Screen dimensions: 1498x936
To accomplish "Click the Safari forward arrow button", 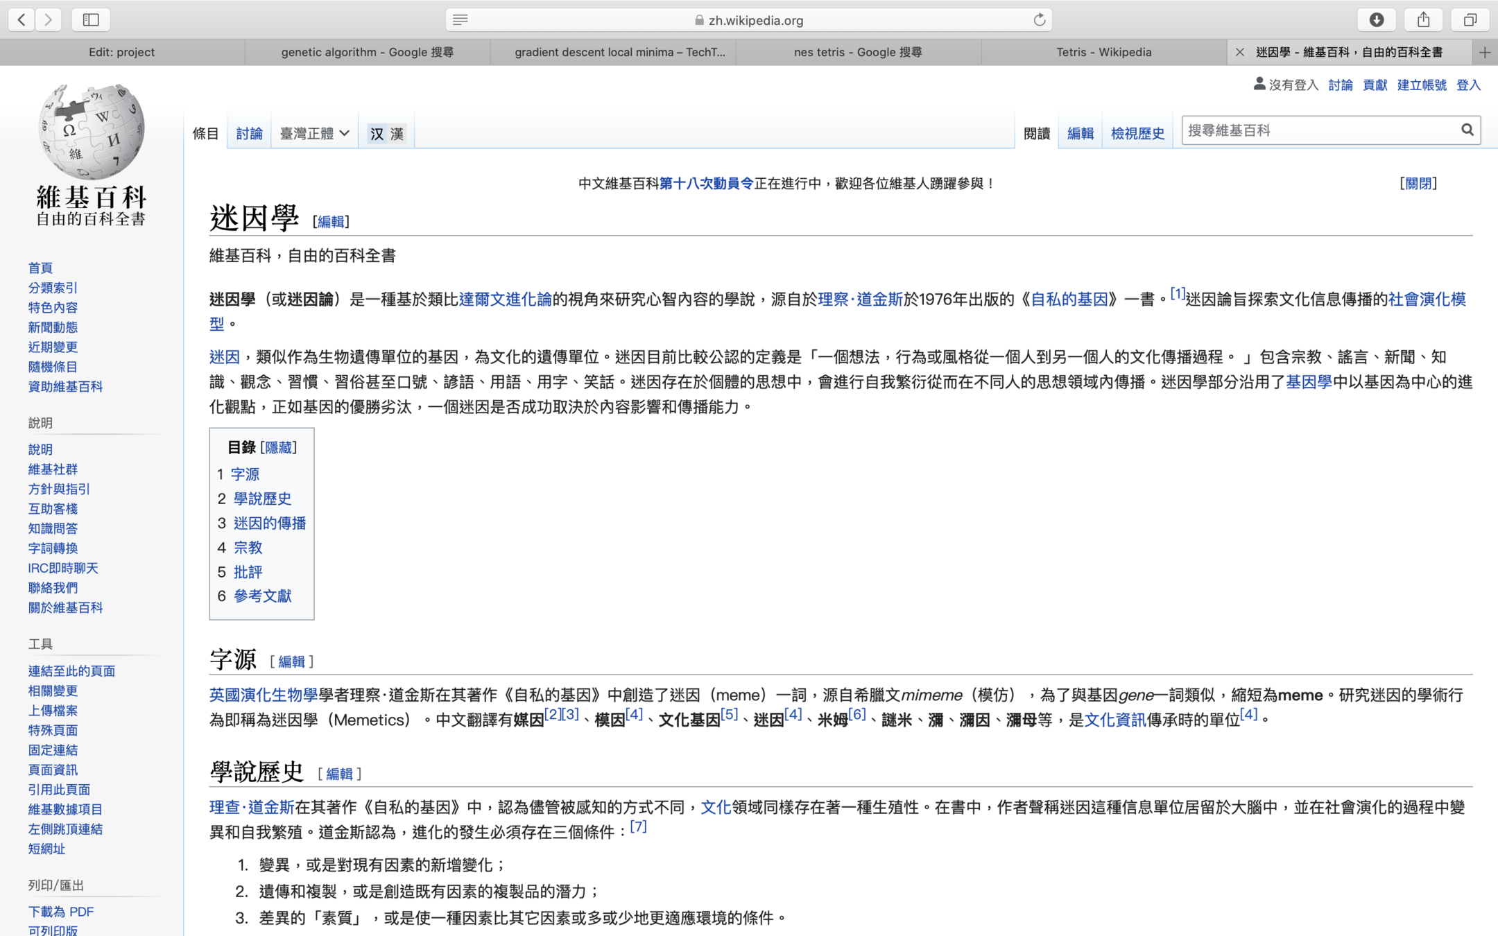I will tap(48, 19).
